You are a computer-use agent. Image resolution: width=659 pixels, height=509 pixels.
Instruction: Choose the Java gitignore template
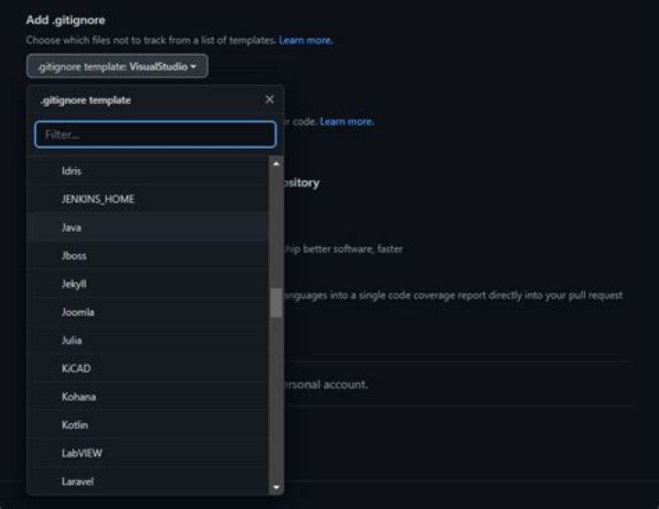pos(71,228)
